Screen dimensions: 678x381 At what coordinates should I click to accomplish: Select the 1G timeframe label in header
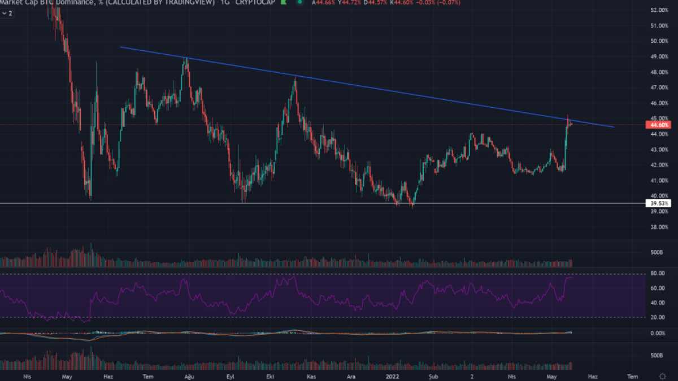tap(225, 3)
